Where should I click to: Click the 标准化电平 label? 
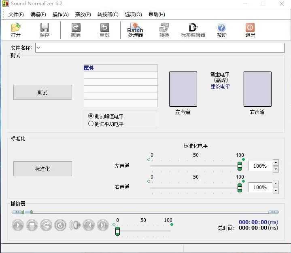click(x=195, y=146)
